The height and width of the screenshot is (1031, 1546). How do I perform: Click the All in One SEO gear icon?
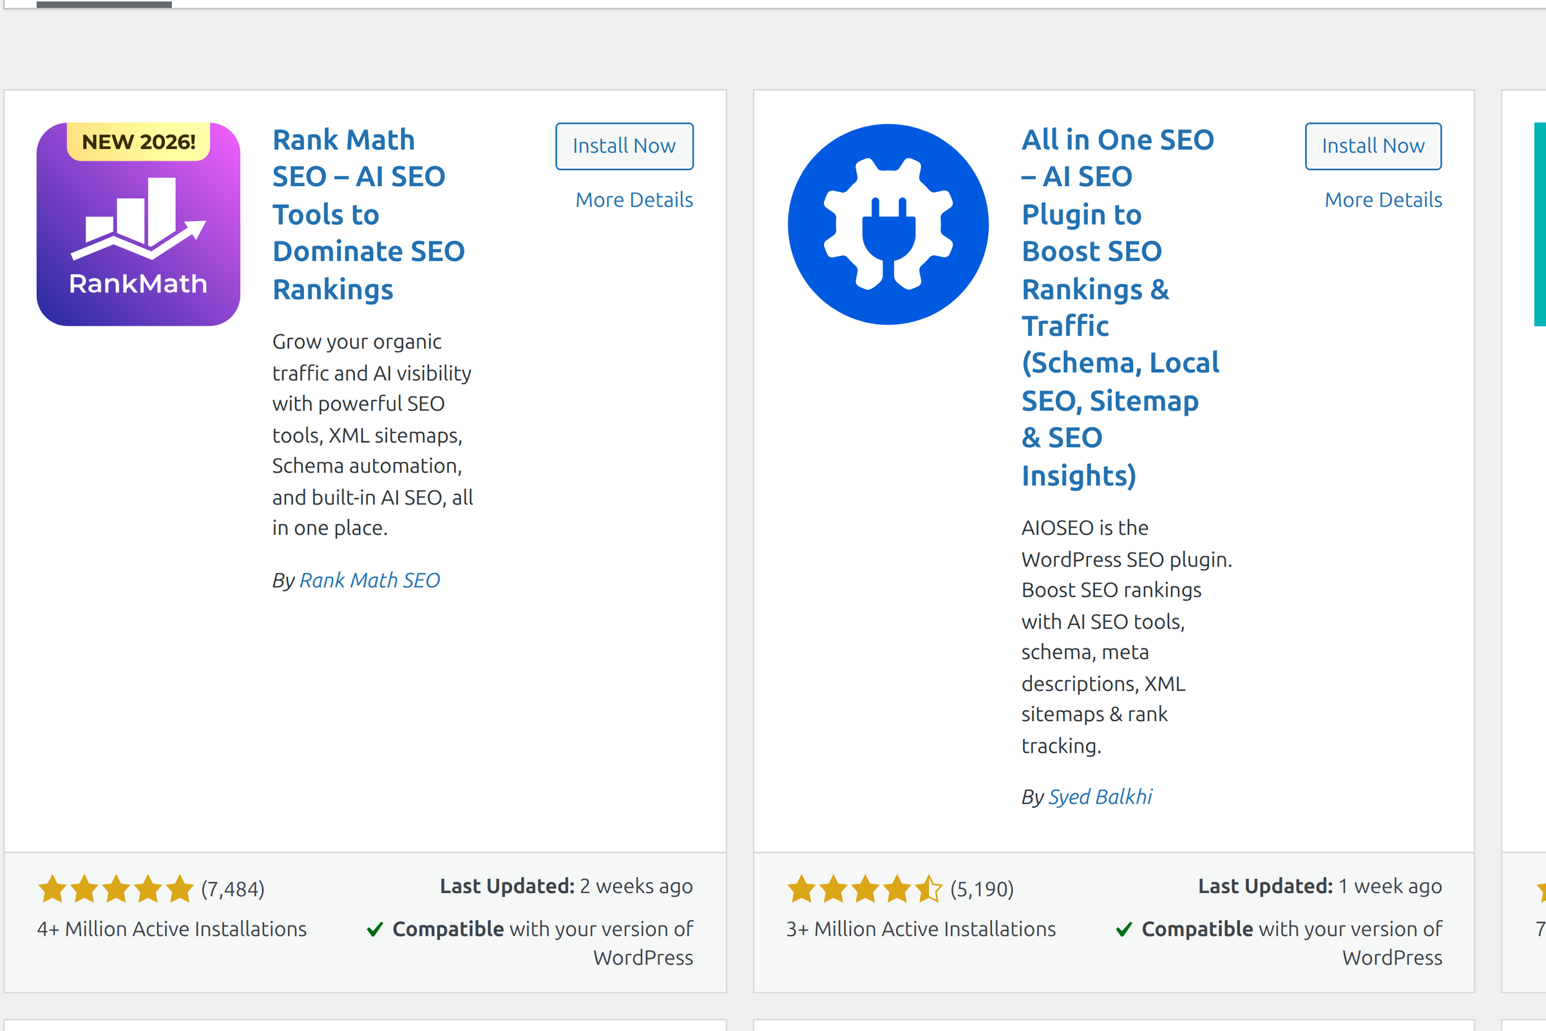click(x=888, y=224)
